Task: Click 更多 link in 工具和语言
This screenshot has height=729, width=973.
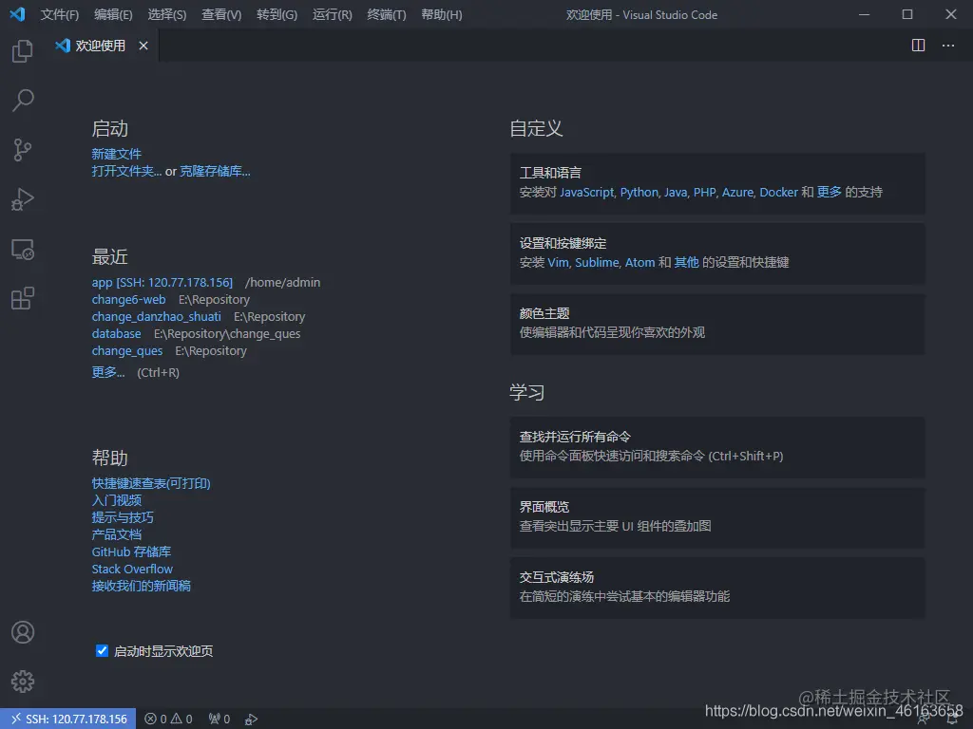Action: point(829,192)
